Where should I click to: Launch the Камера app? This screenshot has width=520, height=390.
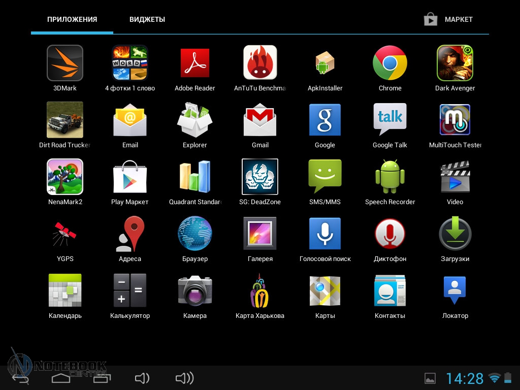click(x=195, y=290)
